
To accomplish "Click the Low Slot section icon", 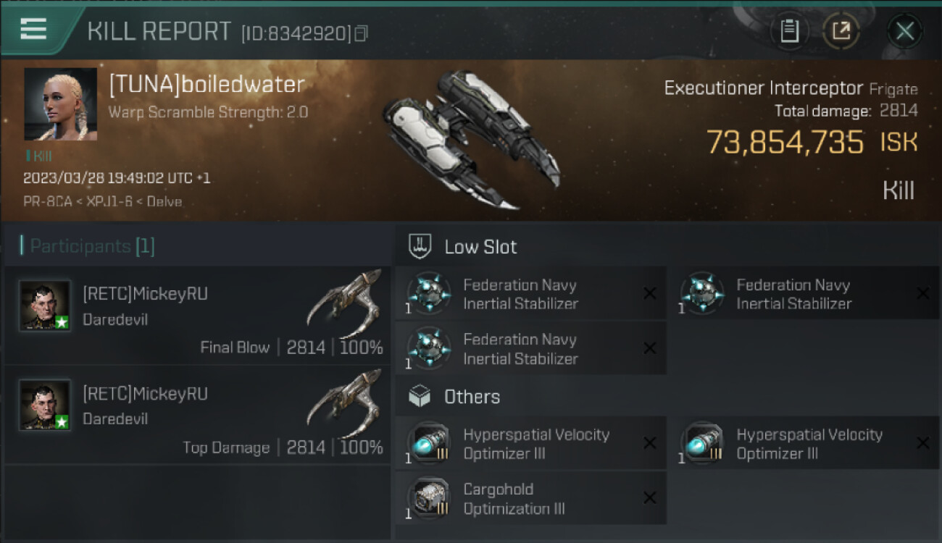I will point(420,246).
